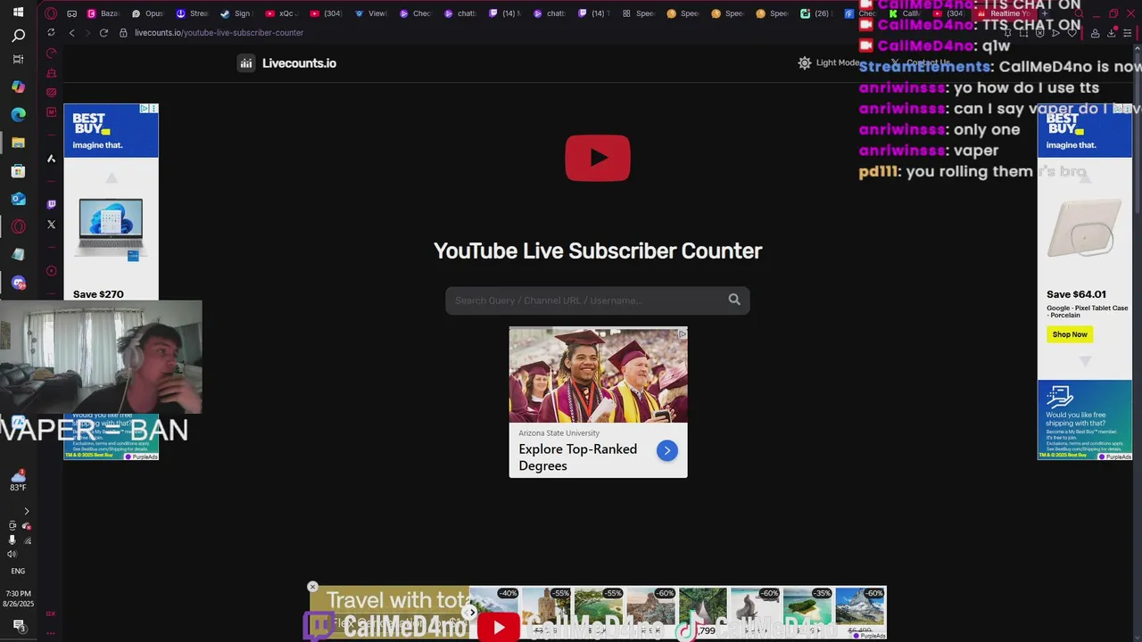Click the Livecounts.io bar chart logo icon
This screenshot has height=642, width=1142.
click(245, 63)
